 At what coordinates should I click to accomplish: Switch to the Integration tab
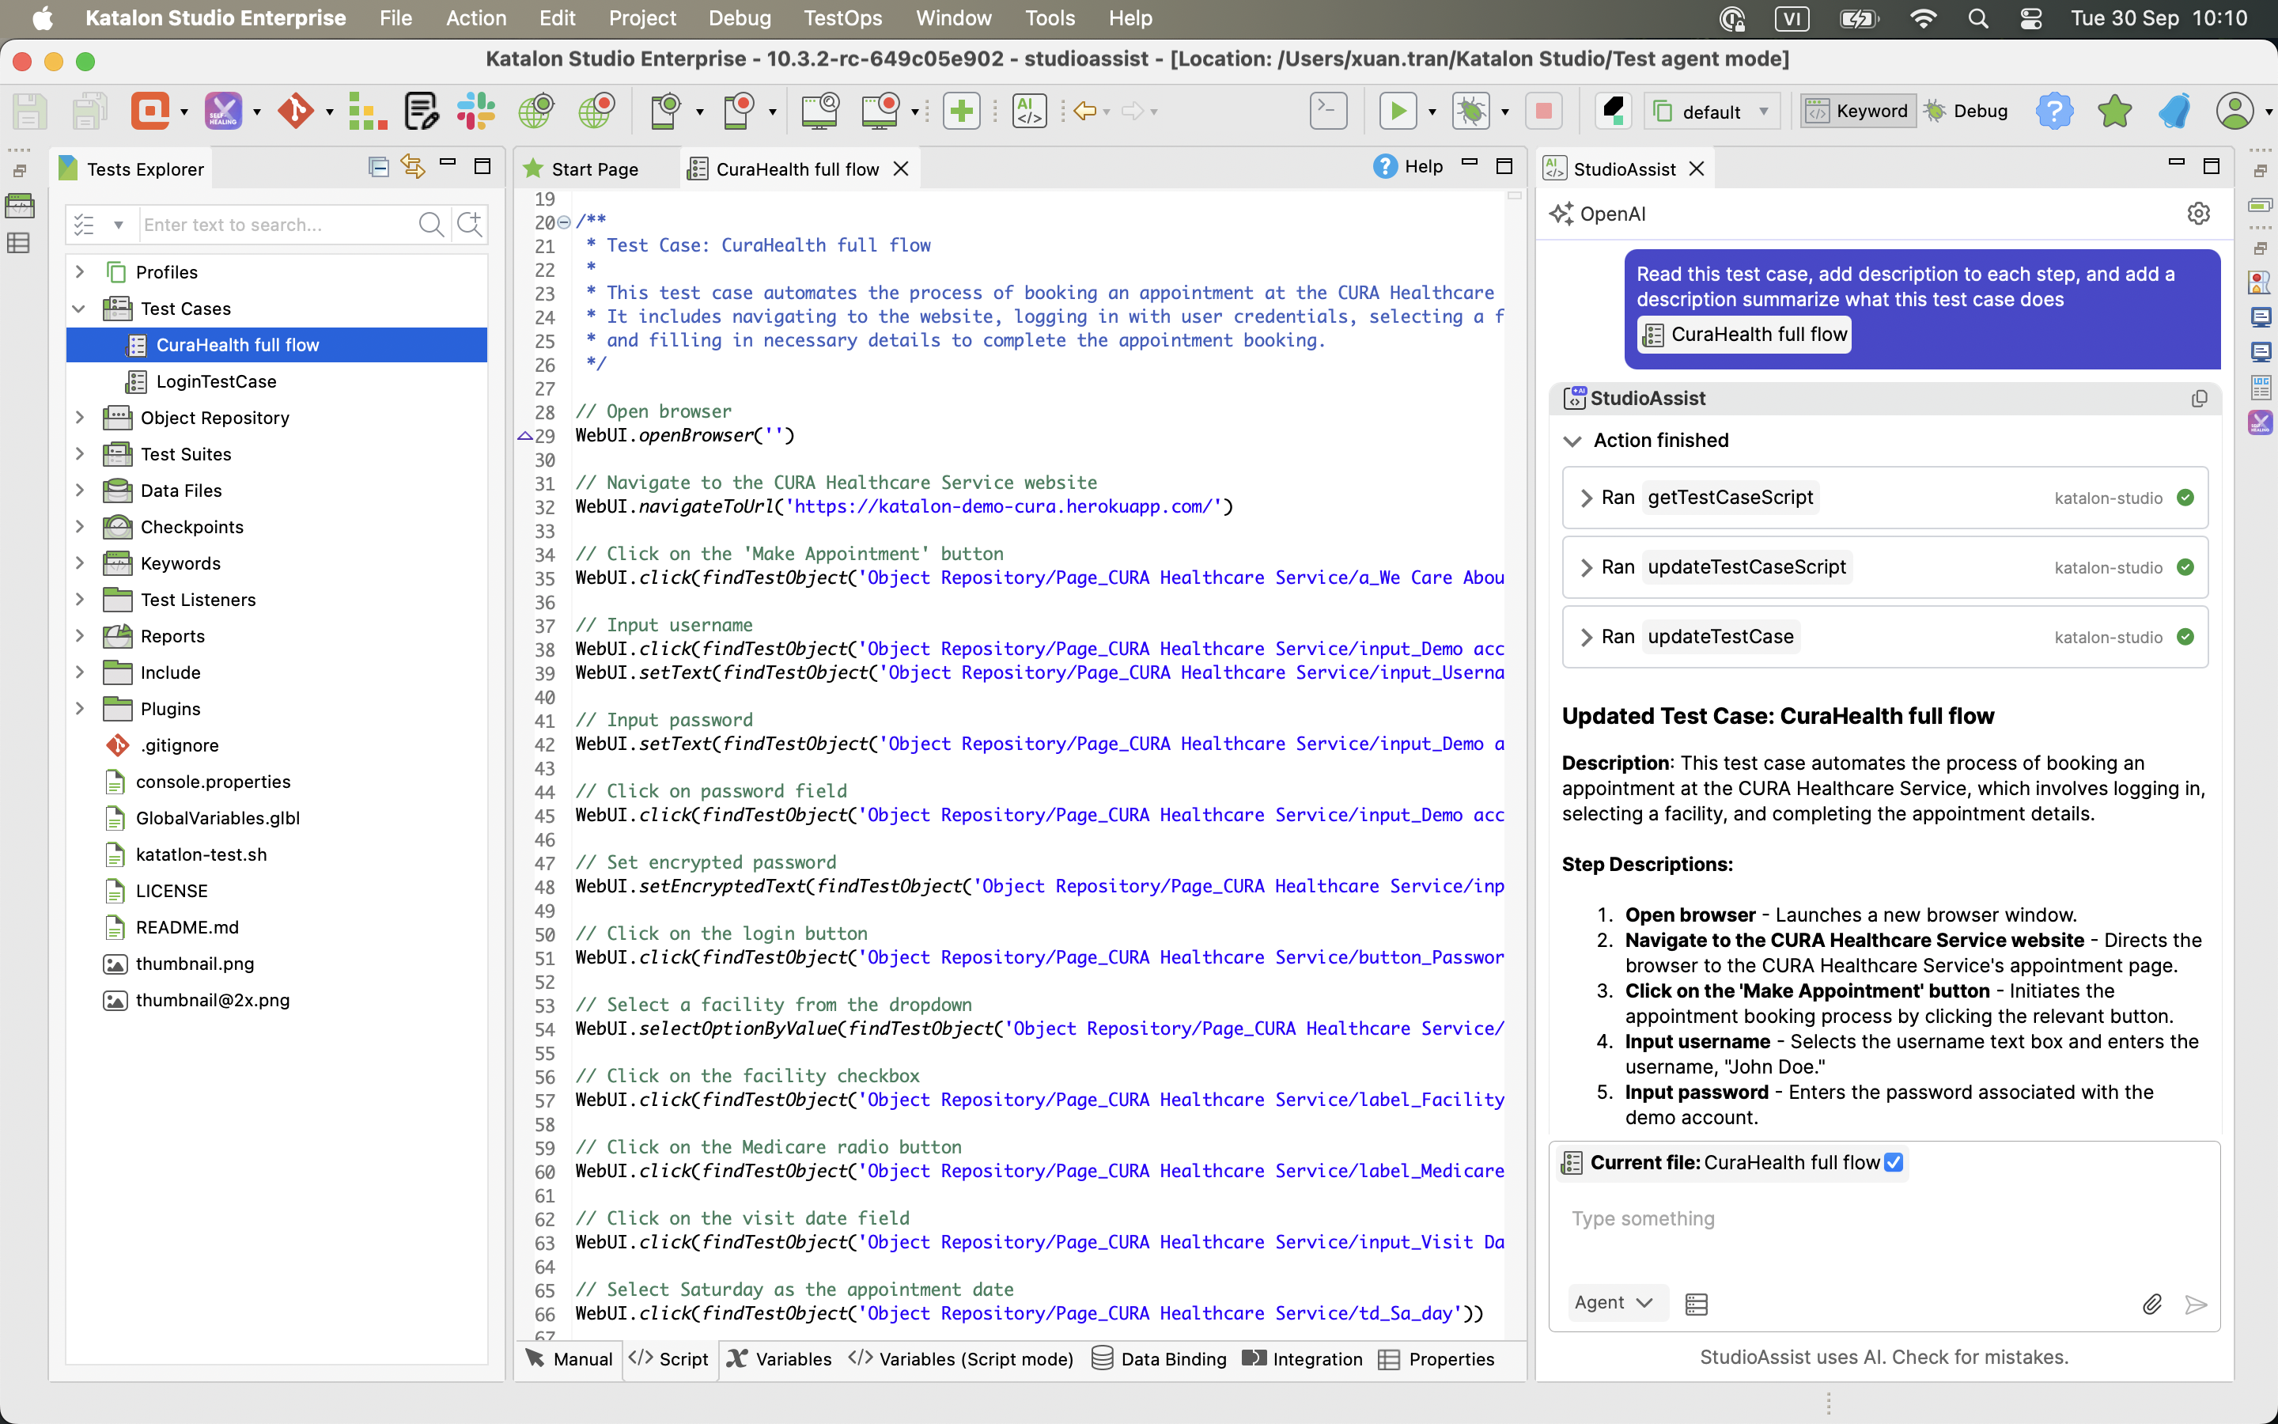tap(1303, 1359)
